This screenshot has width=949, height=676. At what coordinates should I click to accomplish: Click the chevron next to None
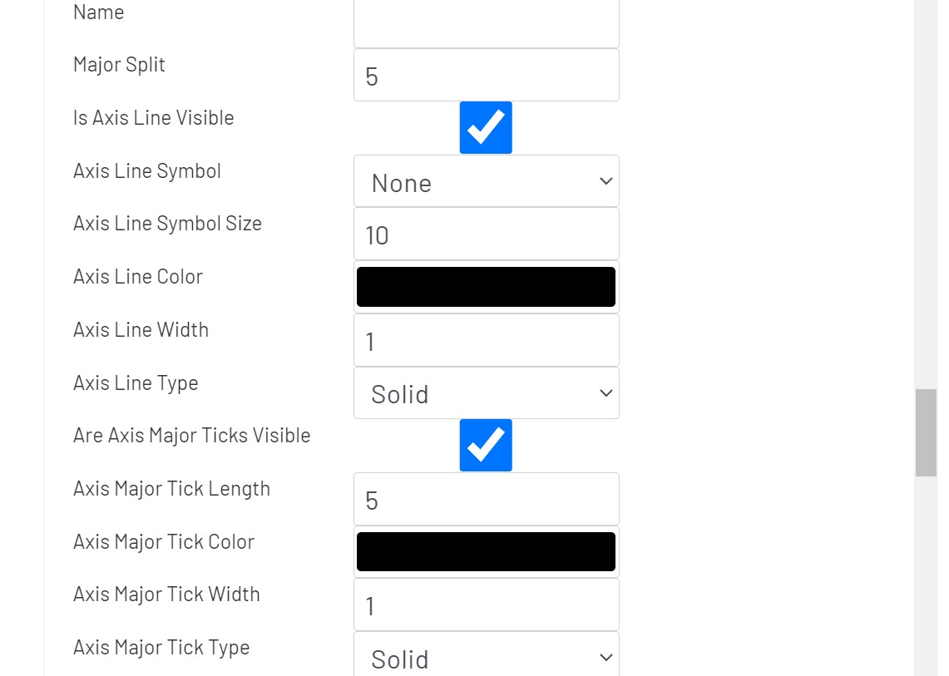(x=605, y=180)
